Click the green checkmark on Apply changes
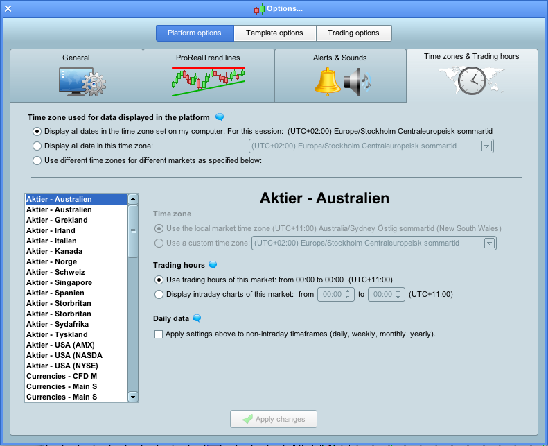The width and height of the screenshot is (548, 446). click(247, 419)
